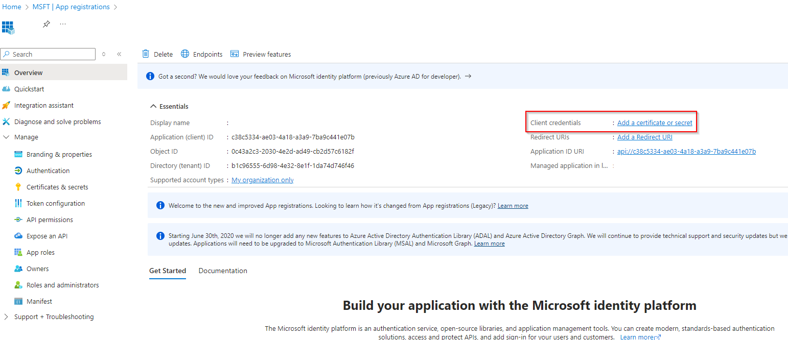Click the sidebar expand/collapse all arrows
This screenshot has height=340, width=788.
[104, 54]
